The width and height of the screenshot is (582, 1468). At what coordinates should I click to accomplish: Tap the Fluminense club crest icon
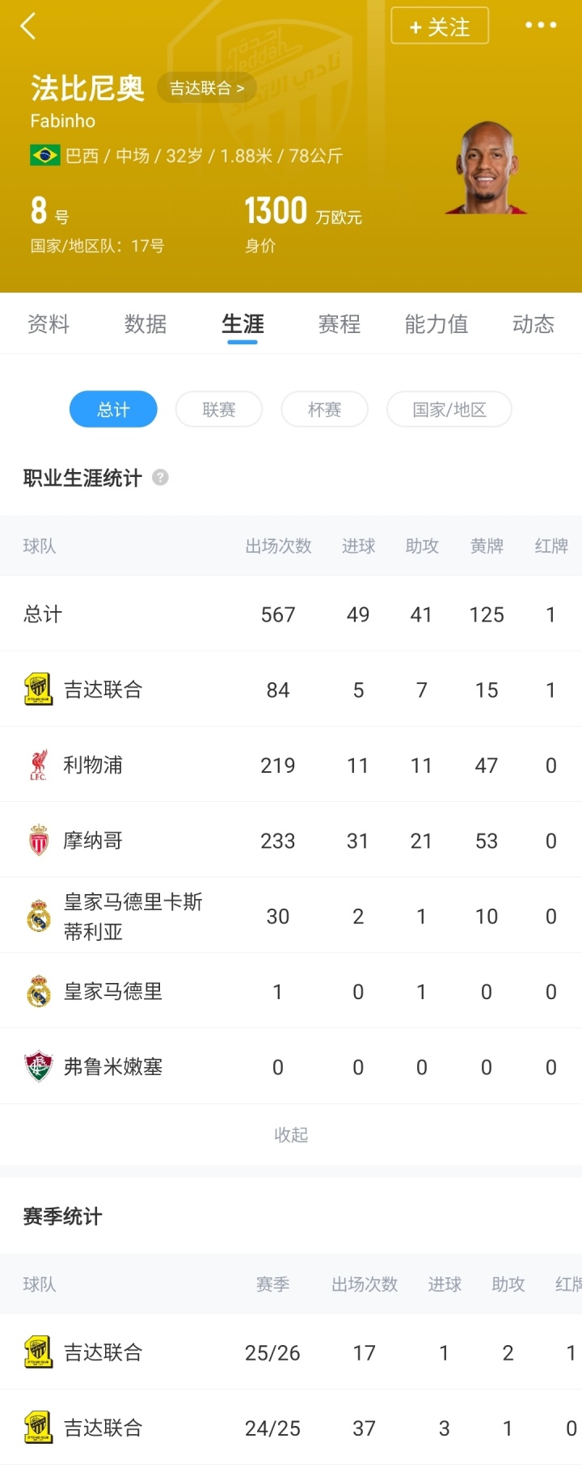38,1067
